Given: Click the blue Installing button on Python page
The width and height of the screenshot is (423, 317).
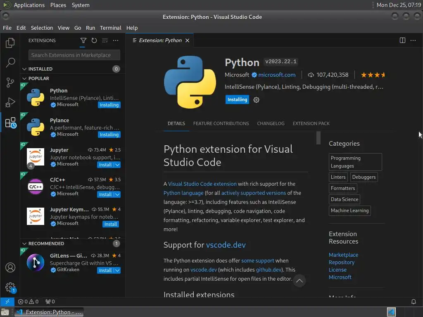Looking at the screenshot, I should coord(237,99).
